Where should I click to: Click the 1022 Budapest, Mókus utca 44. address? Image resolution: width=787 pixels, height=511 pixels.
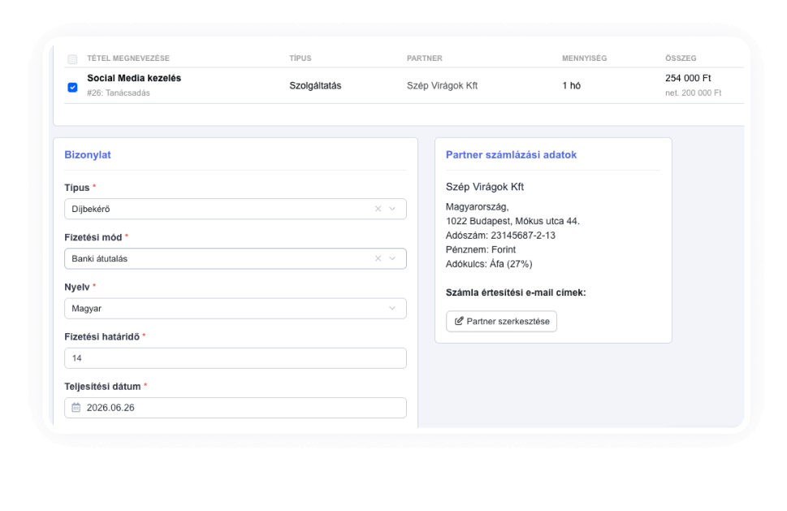(x=512, y=221)
